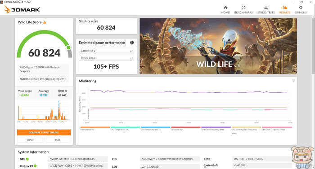Expand the 1440p Ultra resolution dropdown
The height and width of the screenshot is (169, 315).
(106, 58)
